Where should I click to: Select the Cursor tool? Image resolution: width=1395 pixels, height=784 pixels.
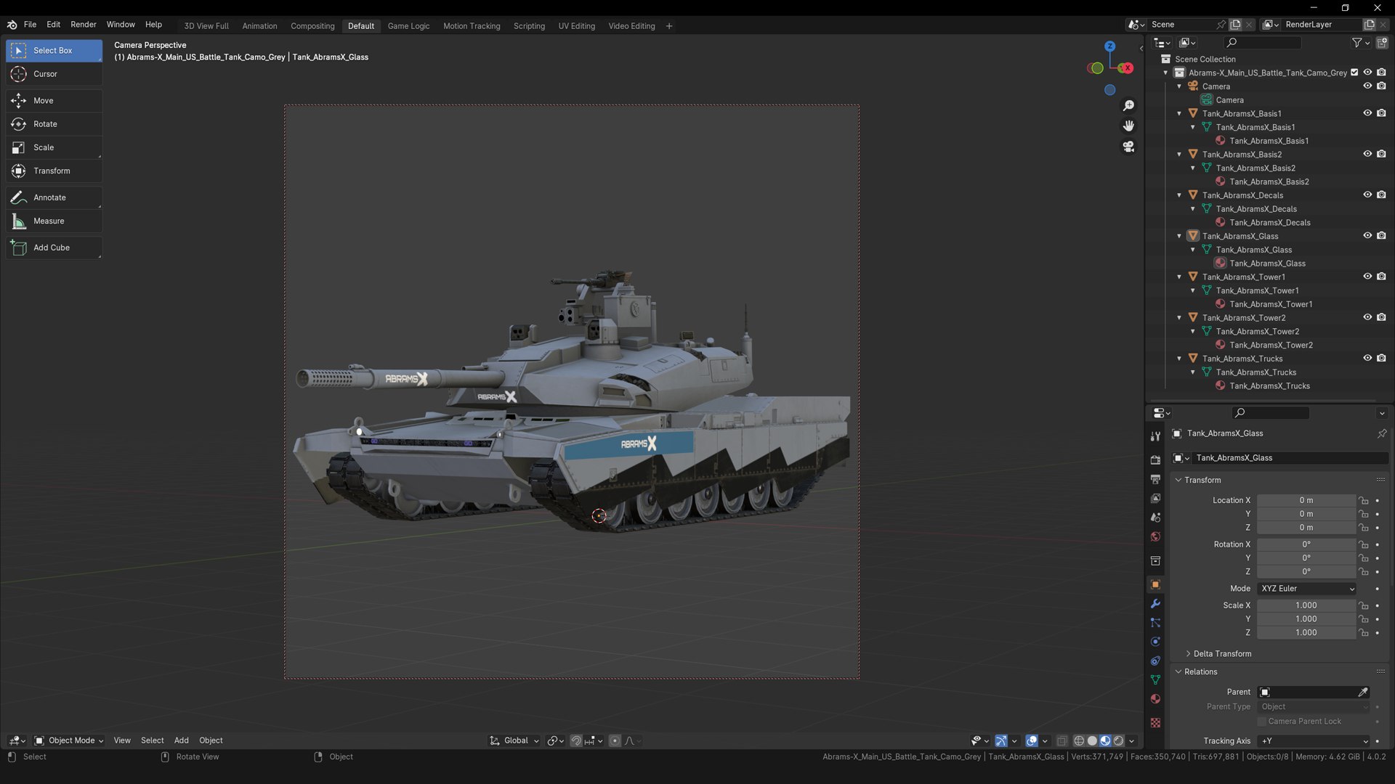pos(54,74)
